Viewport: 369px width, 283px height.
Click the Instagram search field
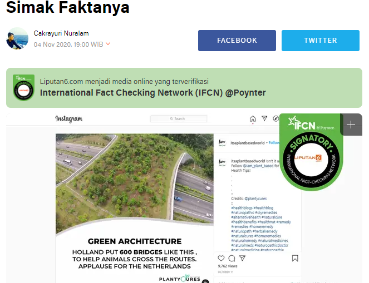(179, 118)
